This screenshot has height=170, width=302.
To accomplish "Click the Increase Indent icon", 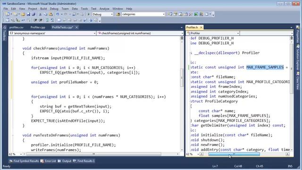I will pos(41,20).
